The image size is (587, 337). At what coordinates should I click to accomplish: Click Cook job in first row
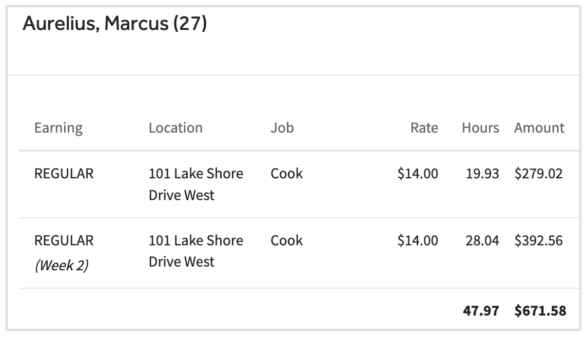click(x=287, y=174)
